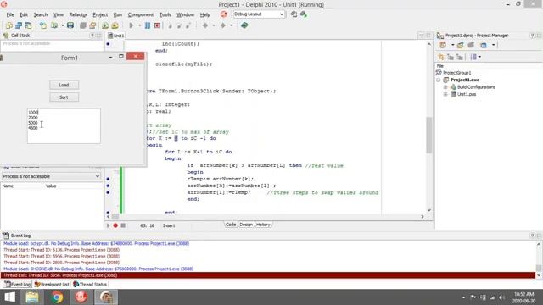This screenshot has height=305, width=543.
Task: Switch to the Design view tab
Action: click(246, 225)
